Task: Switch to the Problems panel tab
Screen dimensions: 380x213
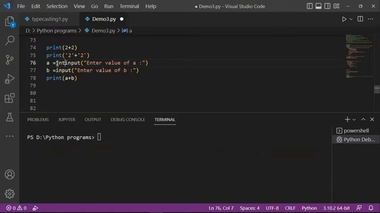Action: tap(38, 120)
